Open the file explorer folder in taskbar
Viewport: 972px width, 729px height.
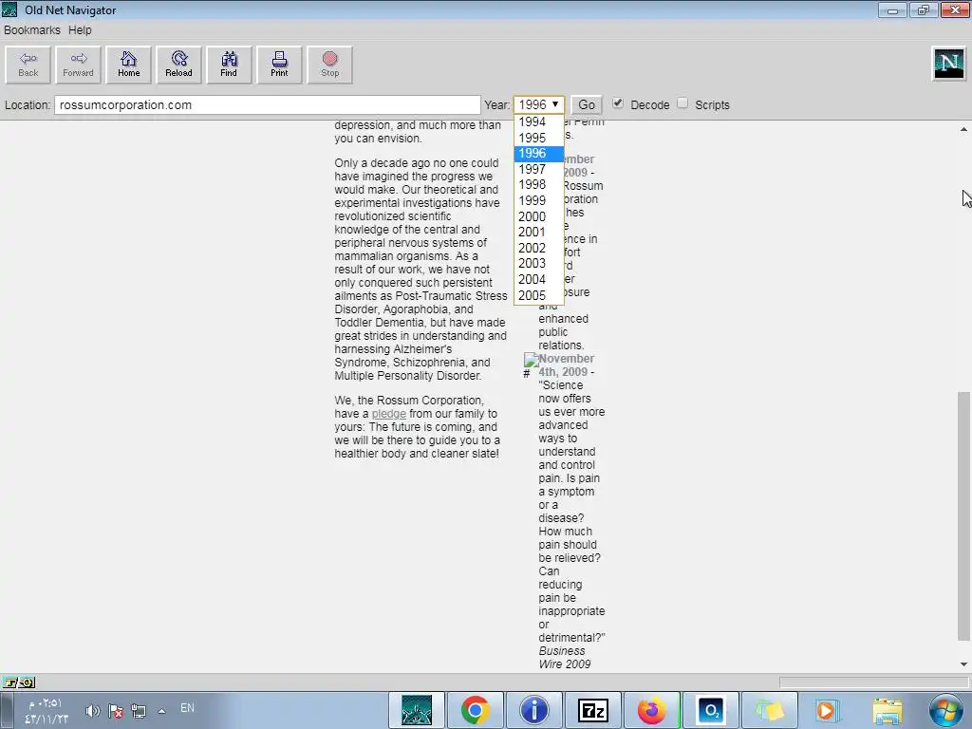(888, 711)
